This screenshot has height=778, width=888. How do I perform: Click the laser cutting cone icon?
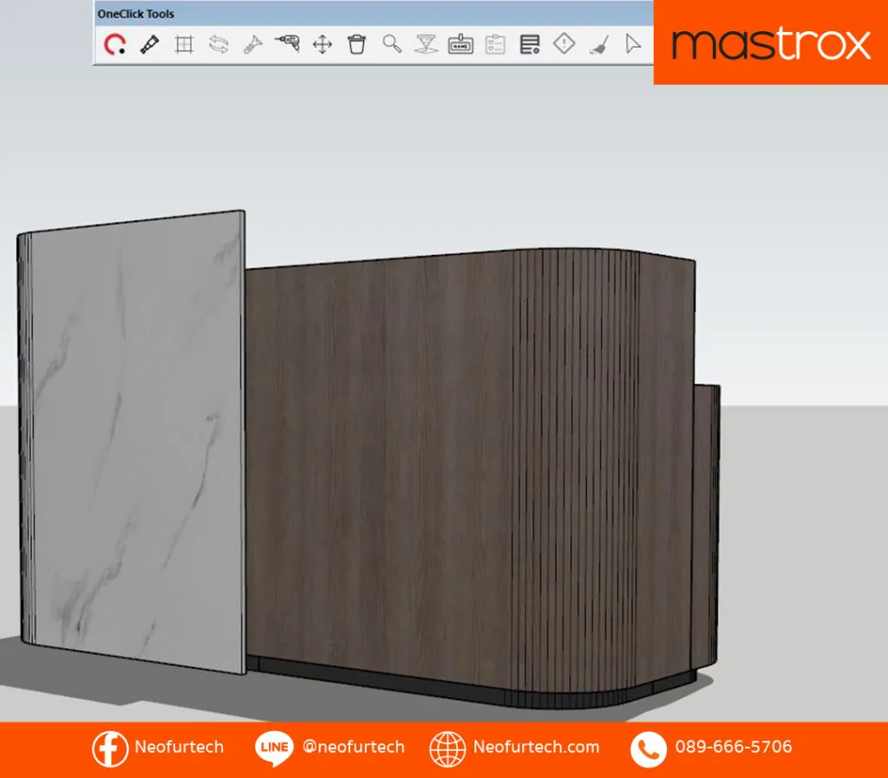tap(426, 44)
